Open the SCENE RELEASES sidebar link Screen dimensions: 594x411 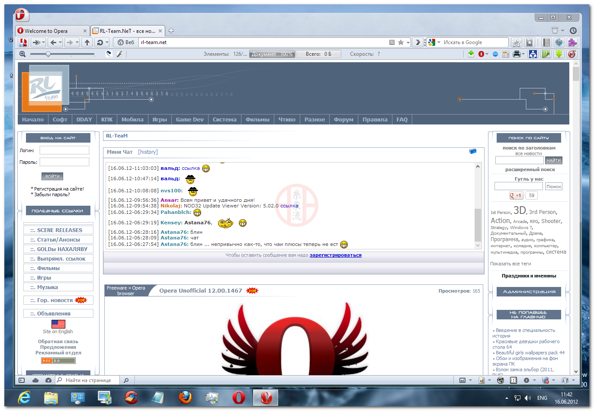point(58,230)
